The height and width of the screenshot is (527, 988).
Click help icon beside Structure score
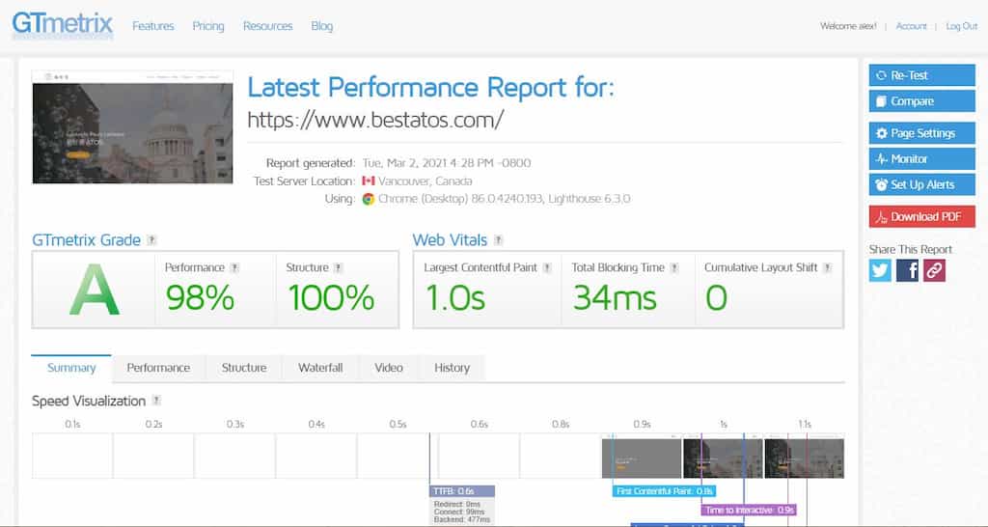coord(339,268)
